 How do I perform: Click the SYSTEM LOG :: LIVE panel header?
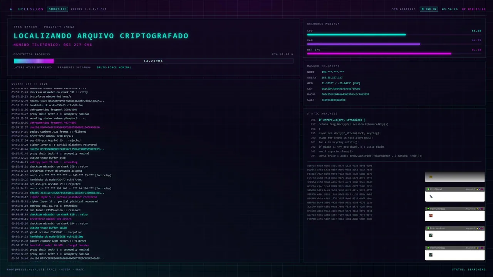tap(30, 84)
